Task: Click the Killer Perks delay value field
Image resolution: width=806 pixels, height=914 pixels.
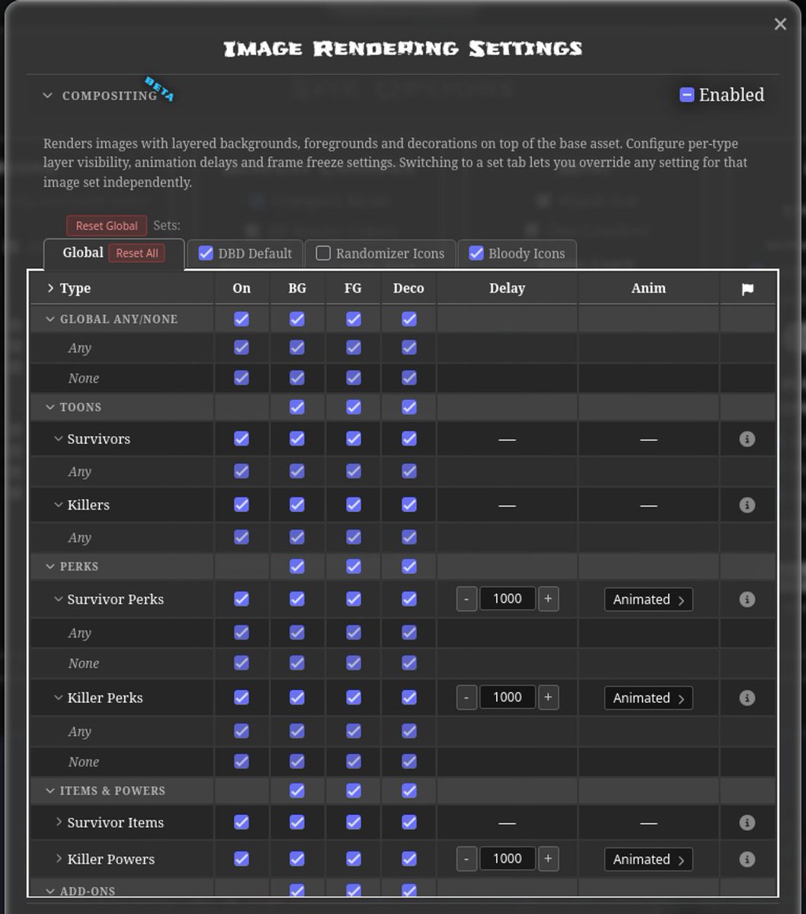Action: 507,697
